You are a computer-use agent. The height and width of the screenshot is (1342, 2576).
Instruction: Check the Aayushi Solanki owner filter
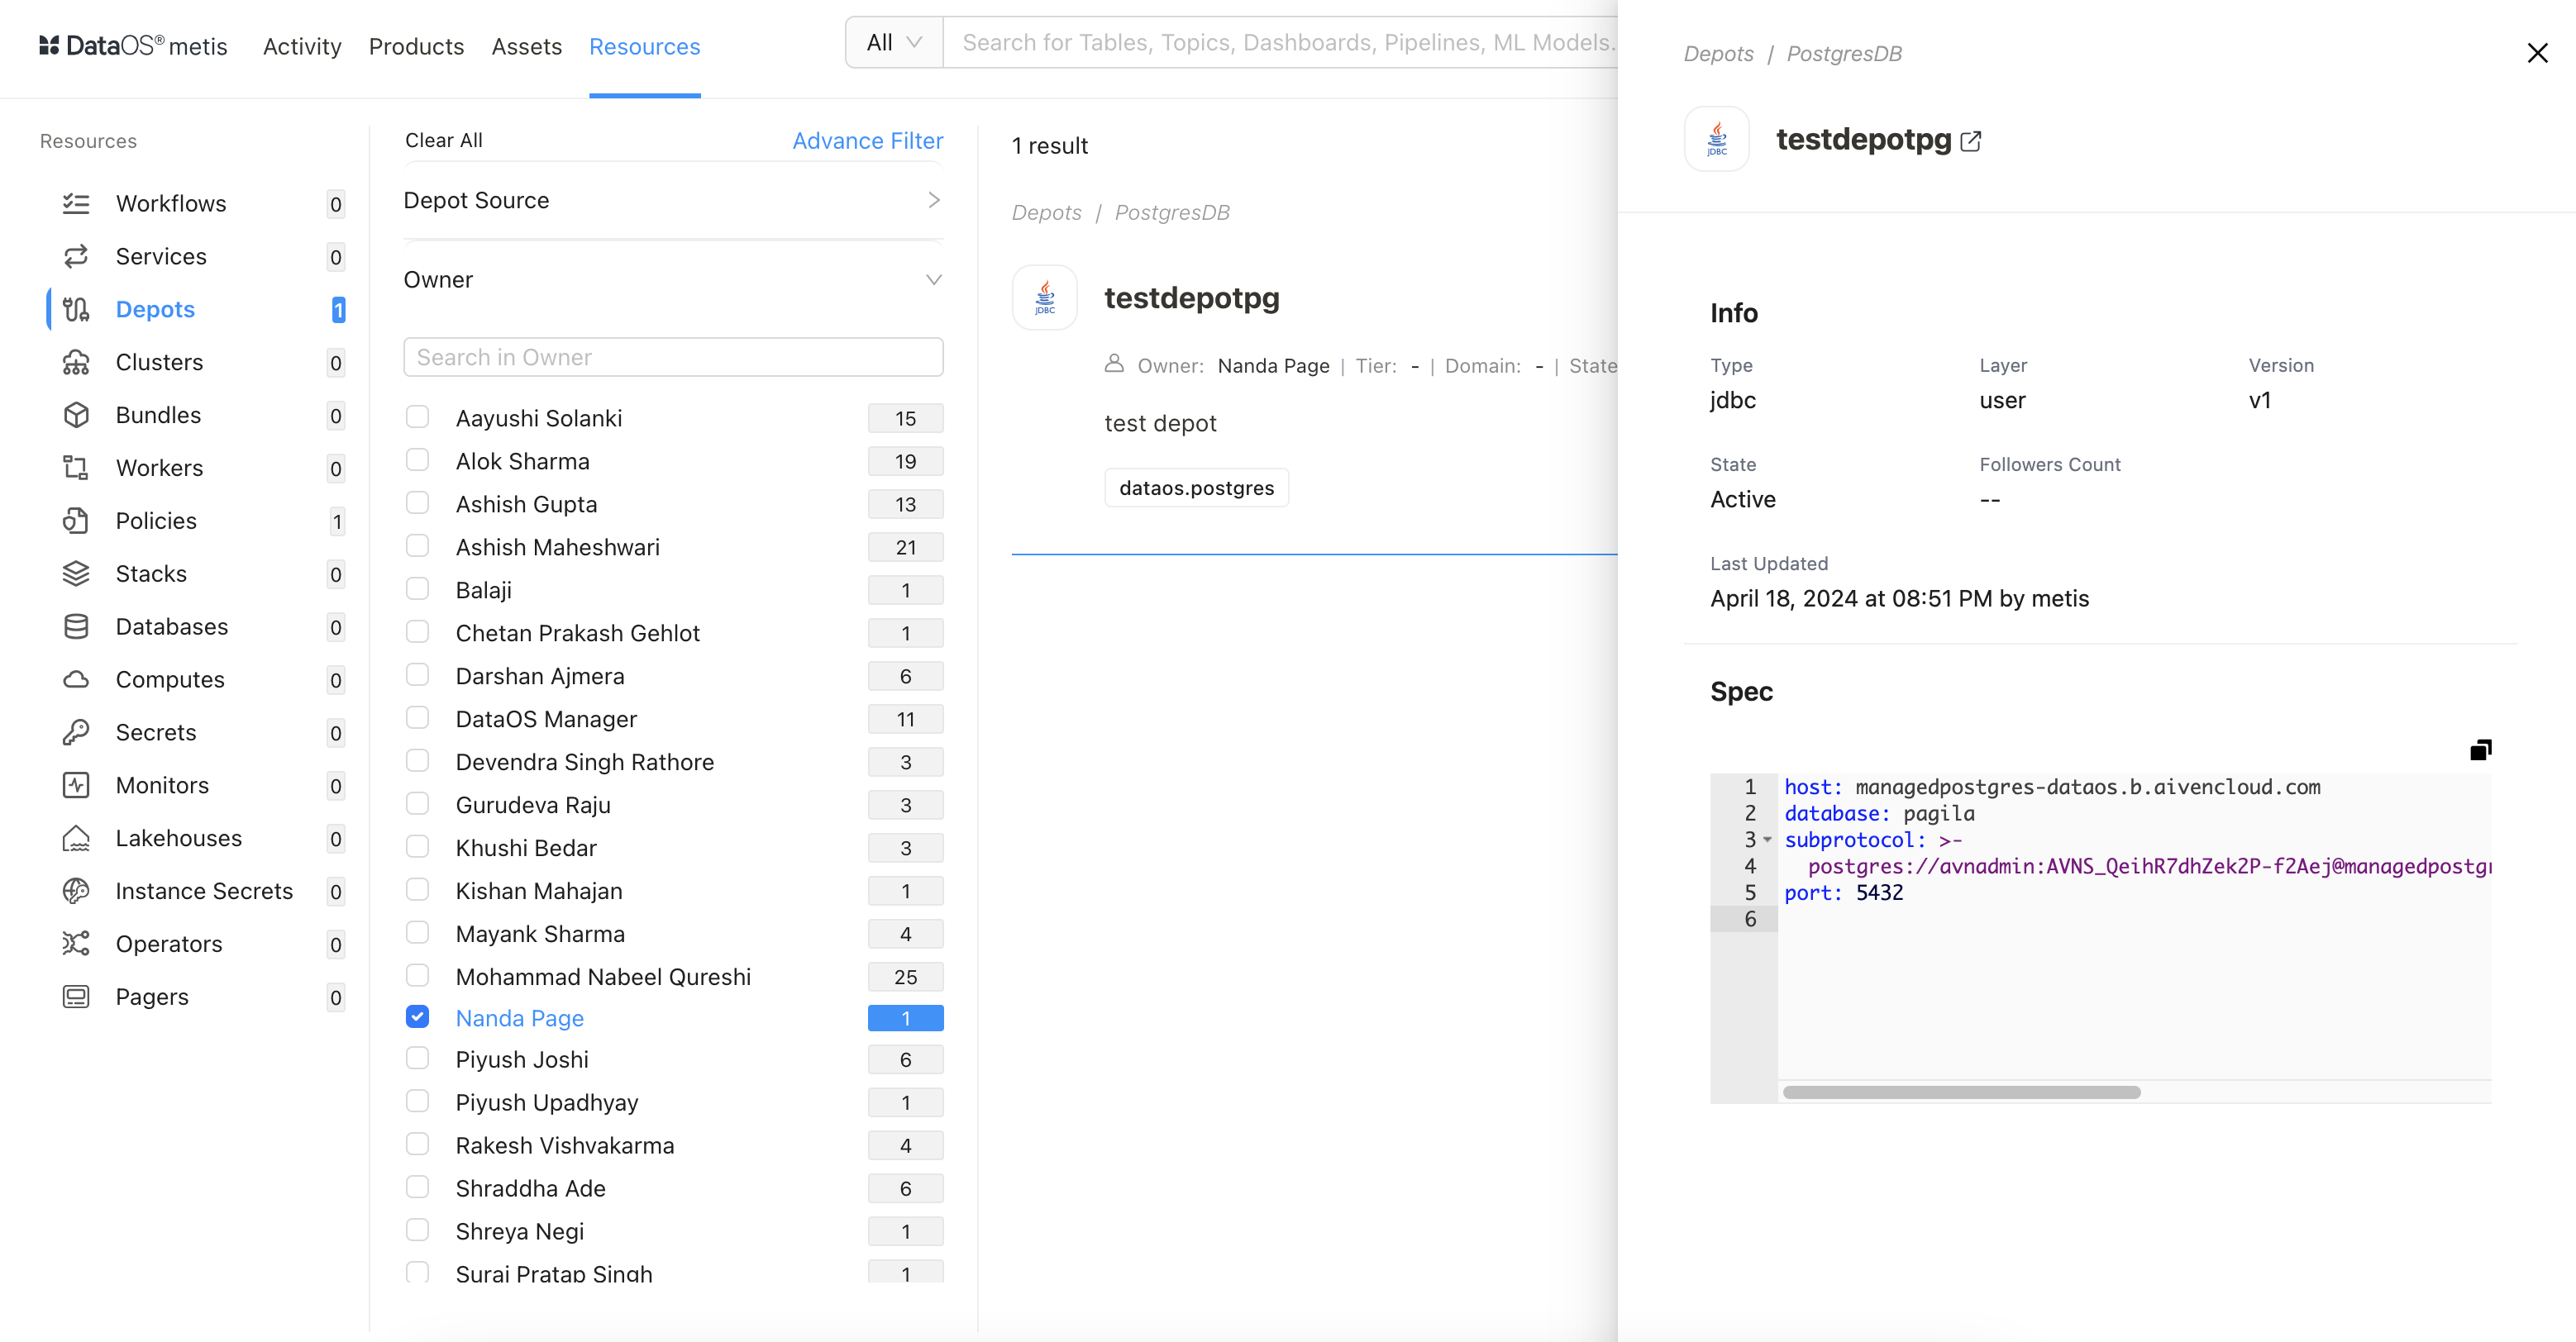pyautogui.click(x=418, y=416)
